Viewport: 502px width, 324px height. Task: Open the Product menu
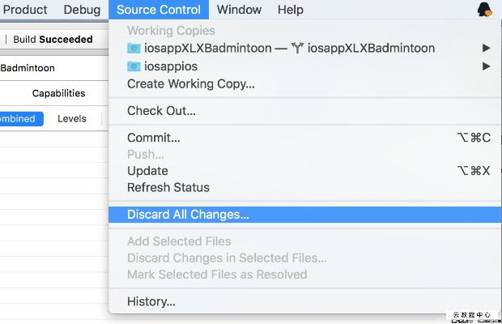[x=26, y=10]
